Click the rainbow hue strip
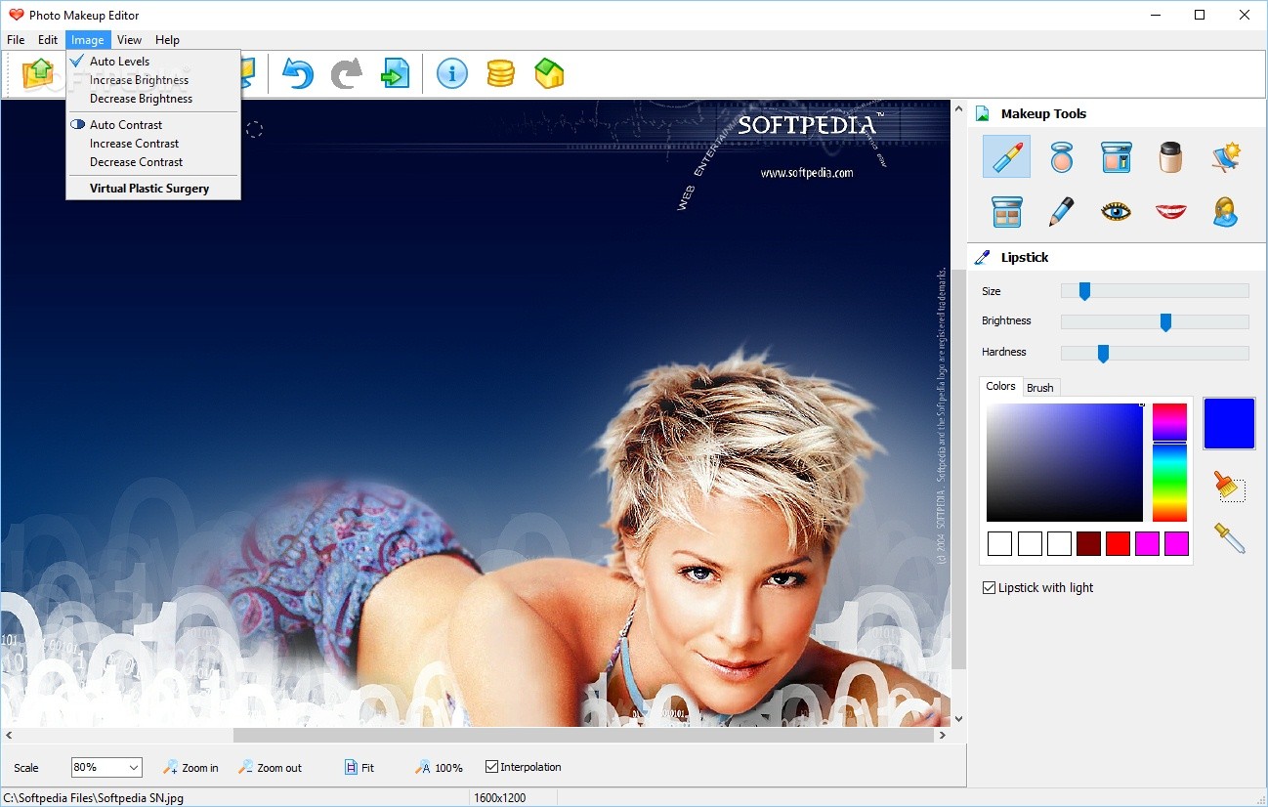 click(x=1169, y=462)
